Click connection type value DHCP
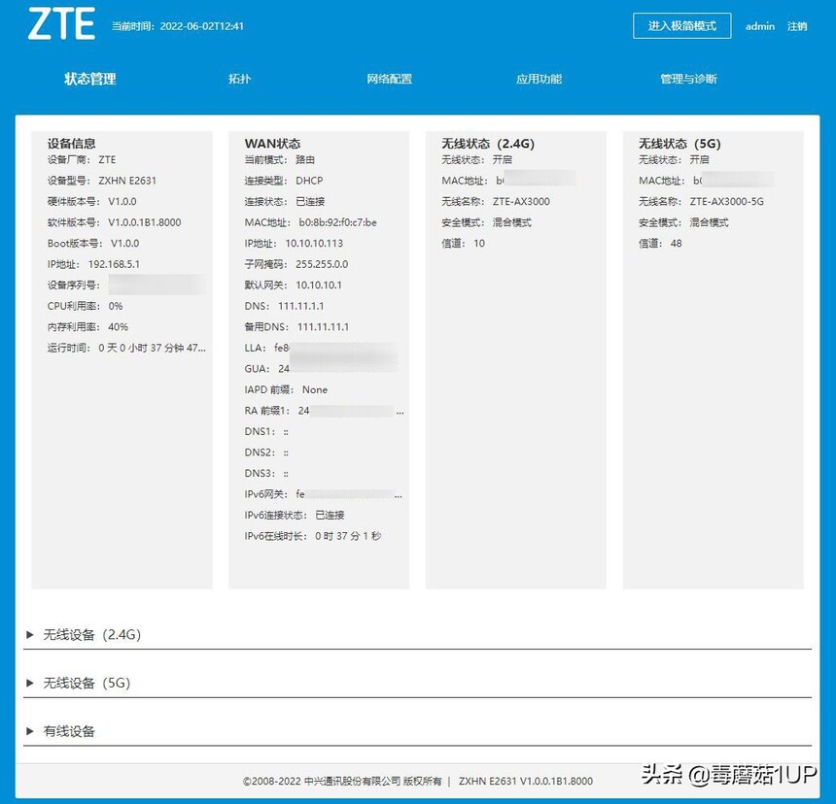The height and width of the screenshot is (804, 836). pos(309,181)
